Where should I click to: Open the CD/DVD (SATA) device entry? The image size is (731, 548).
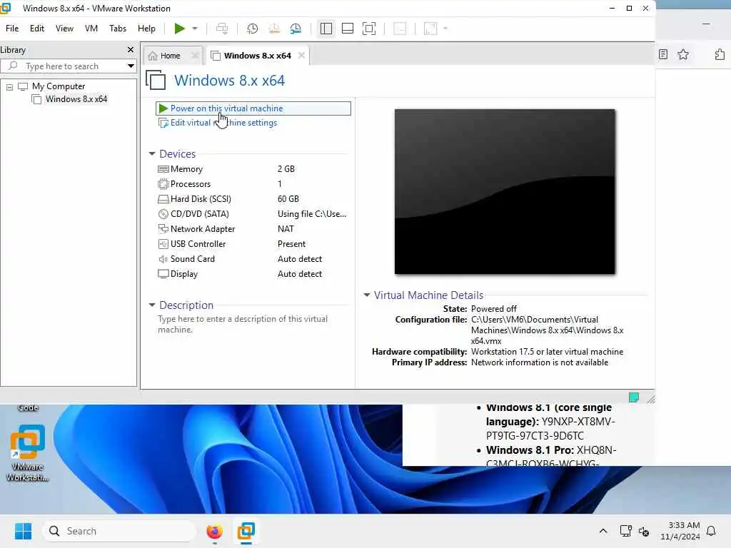point(200,214)
